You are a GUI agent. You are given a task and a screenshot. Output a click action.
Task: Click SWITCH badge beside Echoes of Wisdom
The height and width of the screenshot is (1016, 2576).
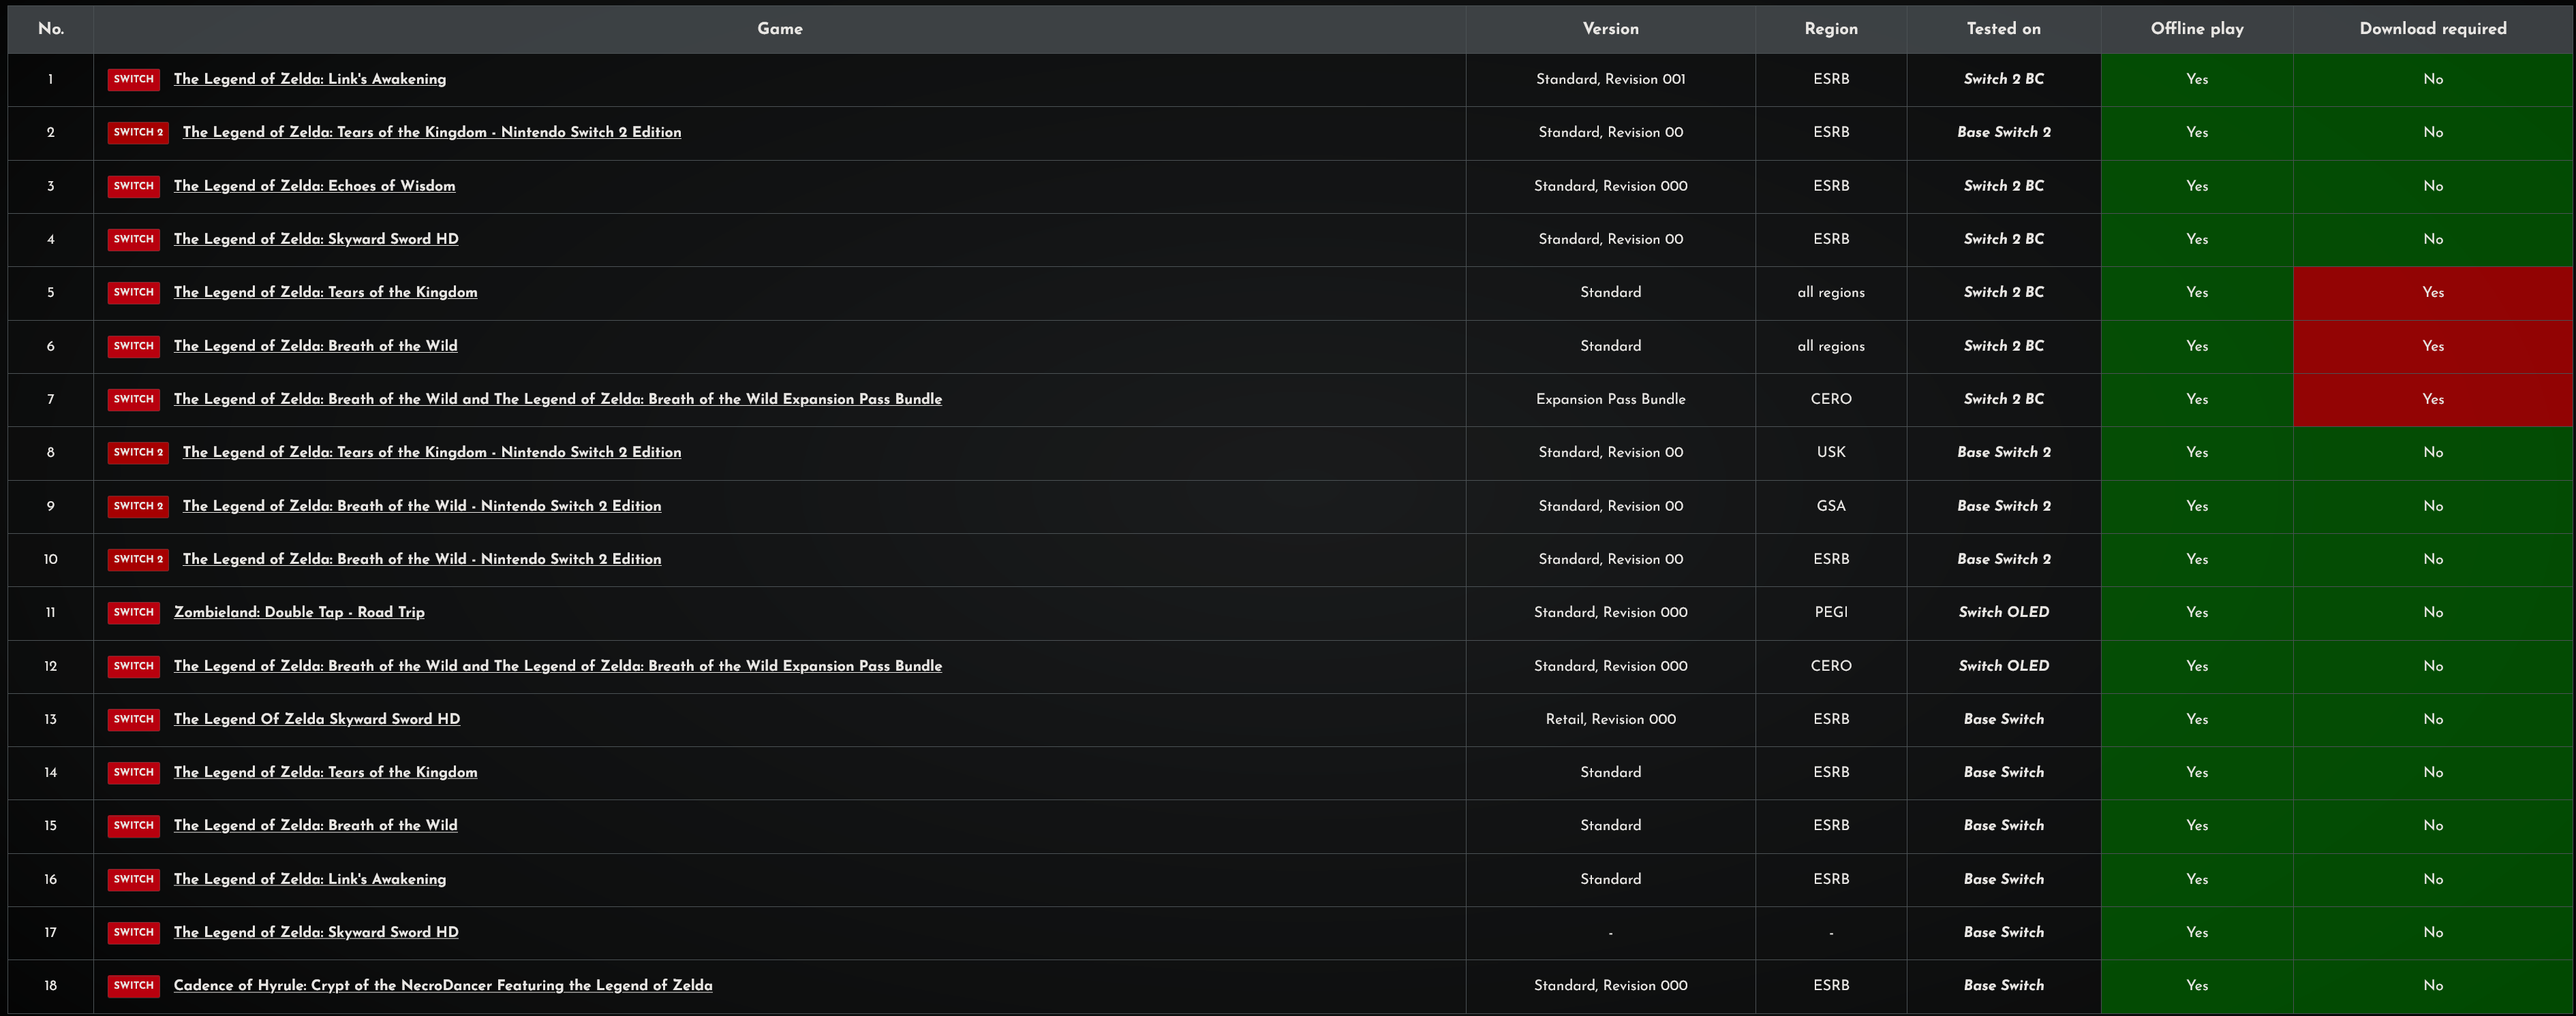pyautogui.click(x=133, y=186)
